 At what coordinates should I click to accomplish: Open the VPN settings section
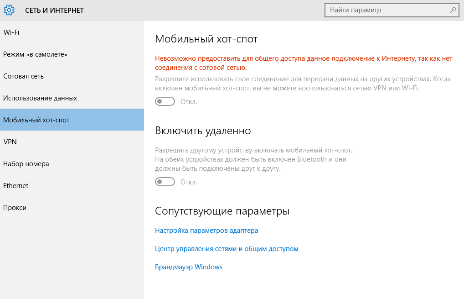(10, 142)
